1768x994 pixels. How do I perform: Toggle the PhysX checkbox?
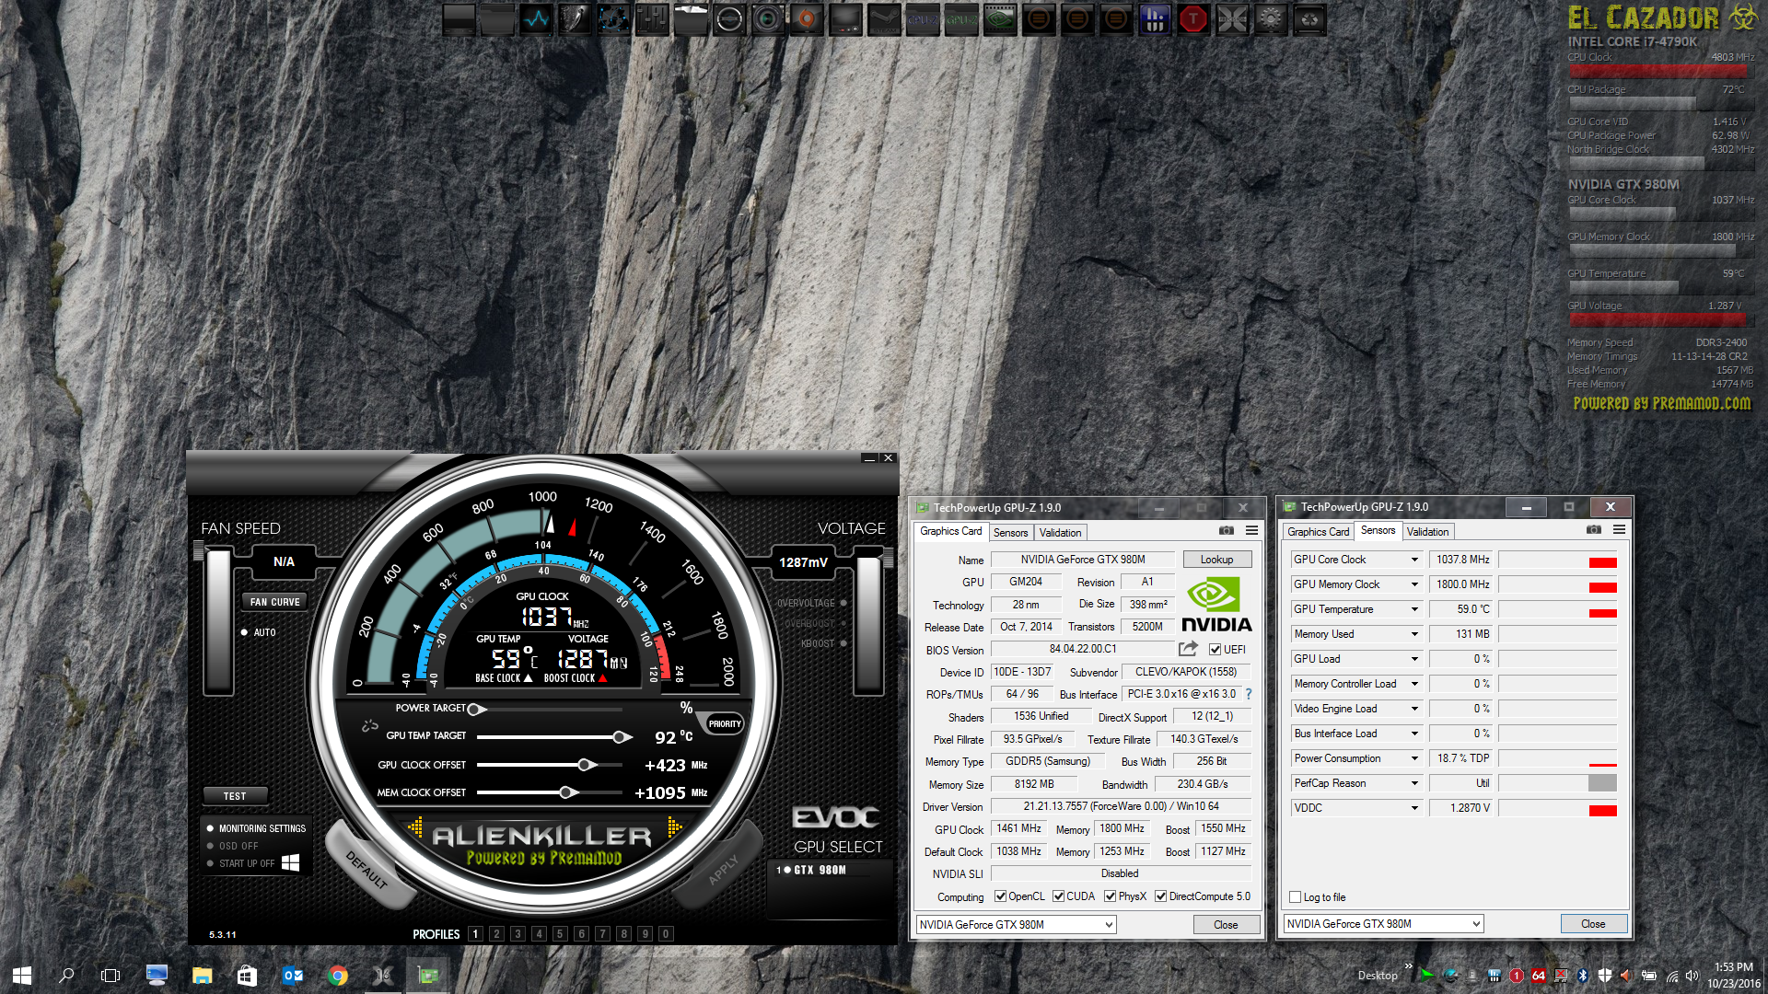click(x=1111, y=896)
